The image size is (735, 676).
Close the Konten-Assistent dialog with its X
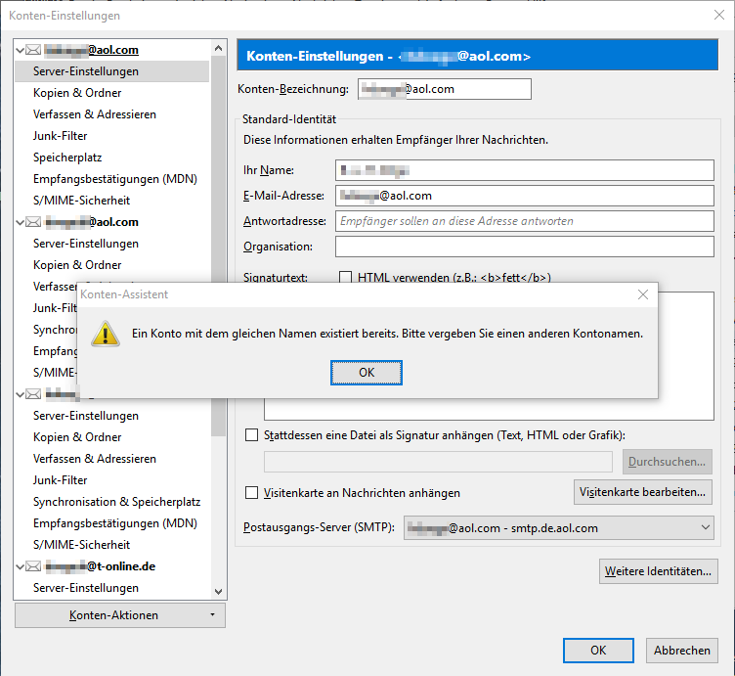643,294
